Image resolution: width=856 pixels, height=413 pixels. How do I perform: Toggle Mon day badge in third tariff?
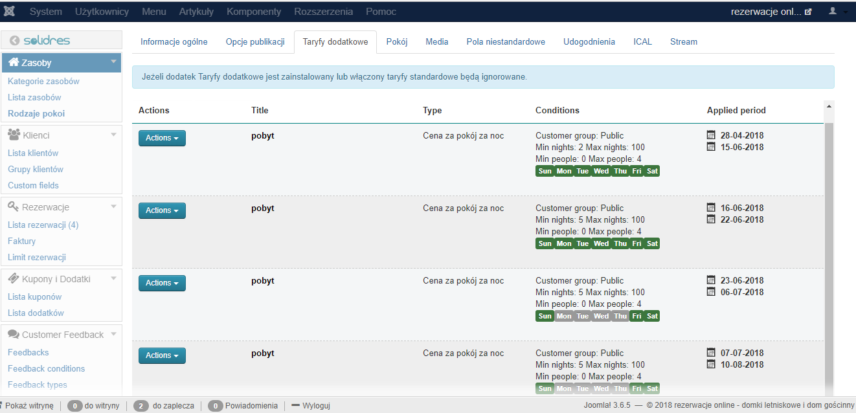[x=564, y=316]
